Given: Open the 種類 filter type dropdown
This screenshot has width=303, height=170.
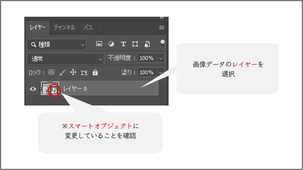Looking at the screenshot, I should tap(57, 45).
